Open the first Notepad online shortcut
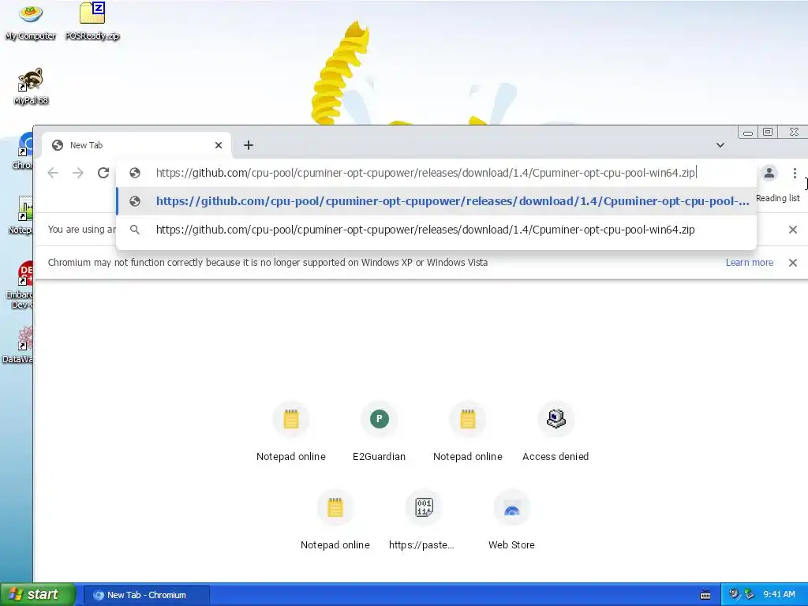 [291, 432]
